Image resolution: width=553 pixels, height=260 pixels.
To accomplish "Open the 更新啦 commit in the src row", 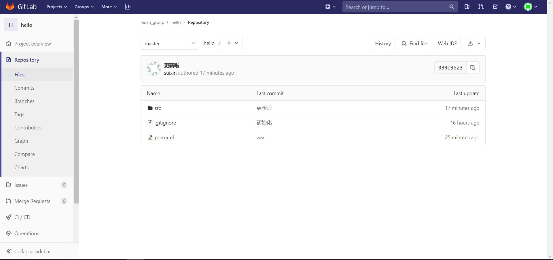I will [x=264, y=108].
